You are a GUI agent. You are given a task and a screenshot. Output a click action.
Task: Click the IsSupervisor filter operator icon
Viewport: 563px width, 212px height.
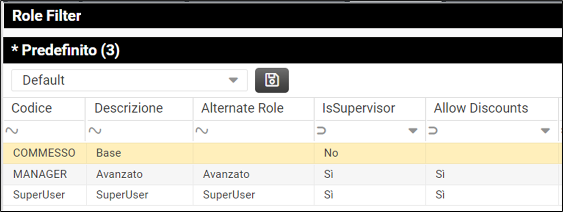[x=321, y=131]
